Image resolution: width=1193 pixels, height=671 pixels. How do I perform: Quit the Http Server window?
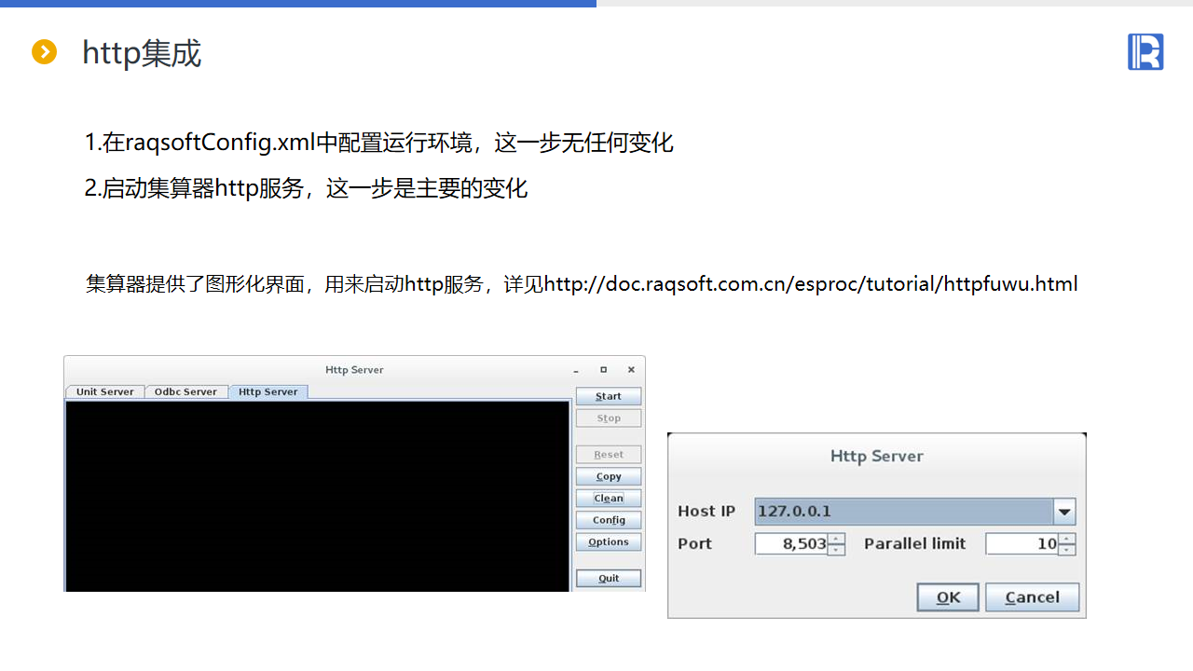[609, 579]
